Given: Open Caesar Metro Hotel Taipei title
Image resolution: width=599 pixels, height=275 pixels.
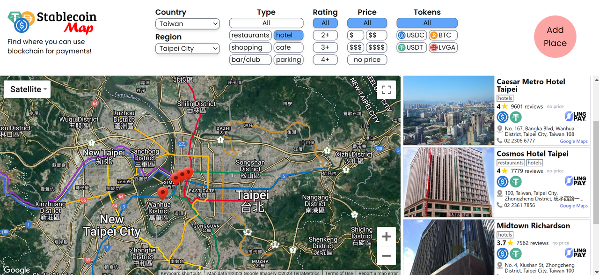Looking at the screenshot, I should click(x=531, y=85).
